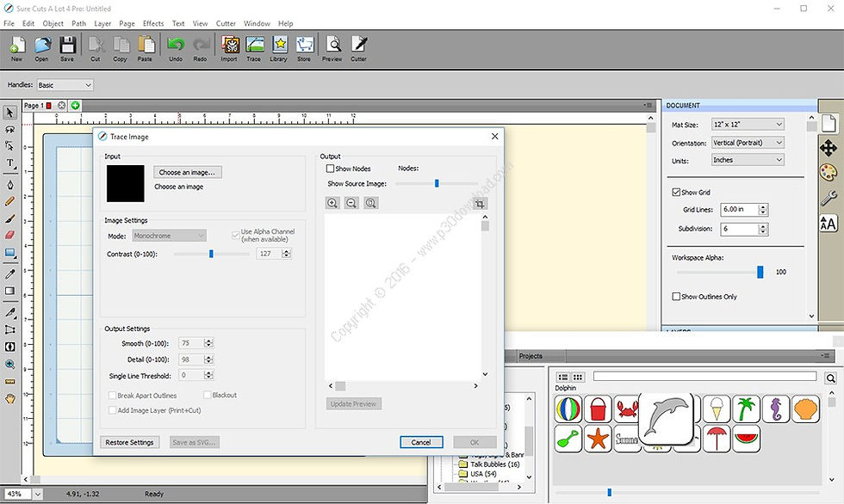Click the Save toolbar icon
Screen dimensions: 844x504
[67, 49]
